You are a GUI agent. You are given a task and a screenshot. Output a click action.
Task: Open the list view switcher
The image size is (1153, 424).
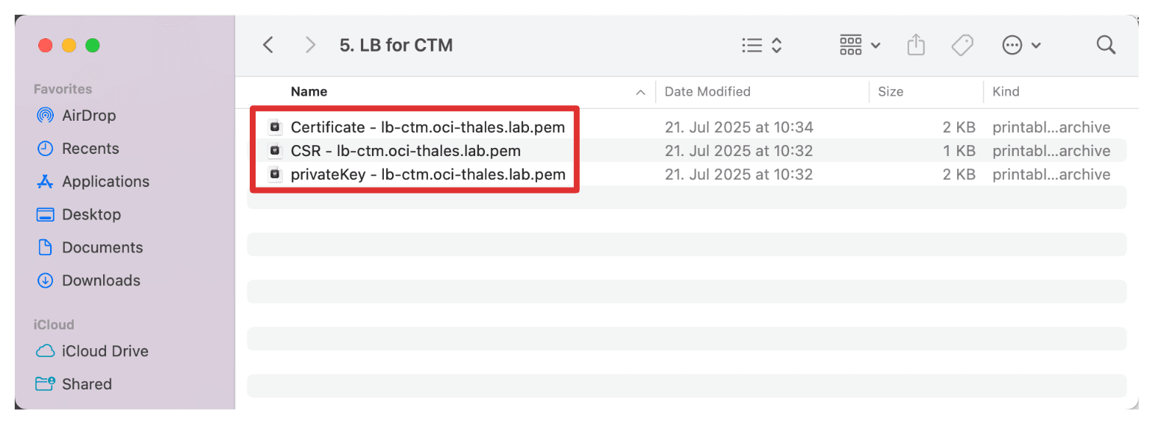tap(761, 46)
